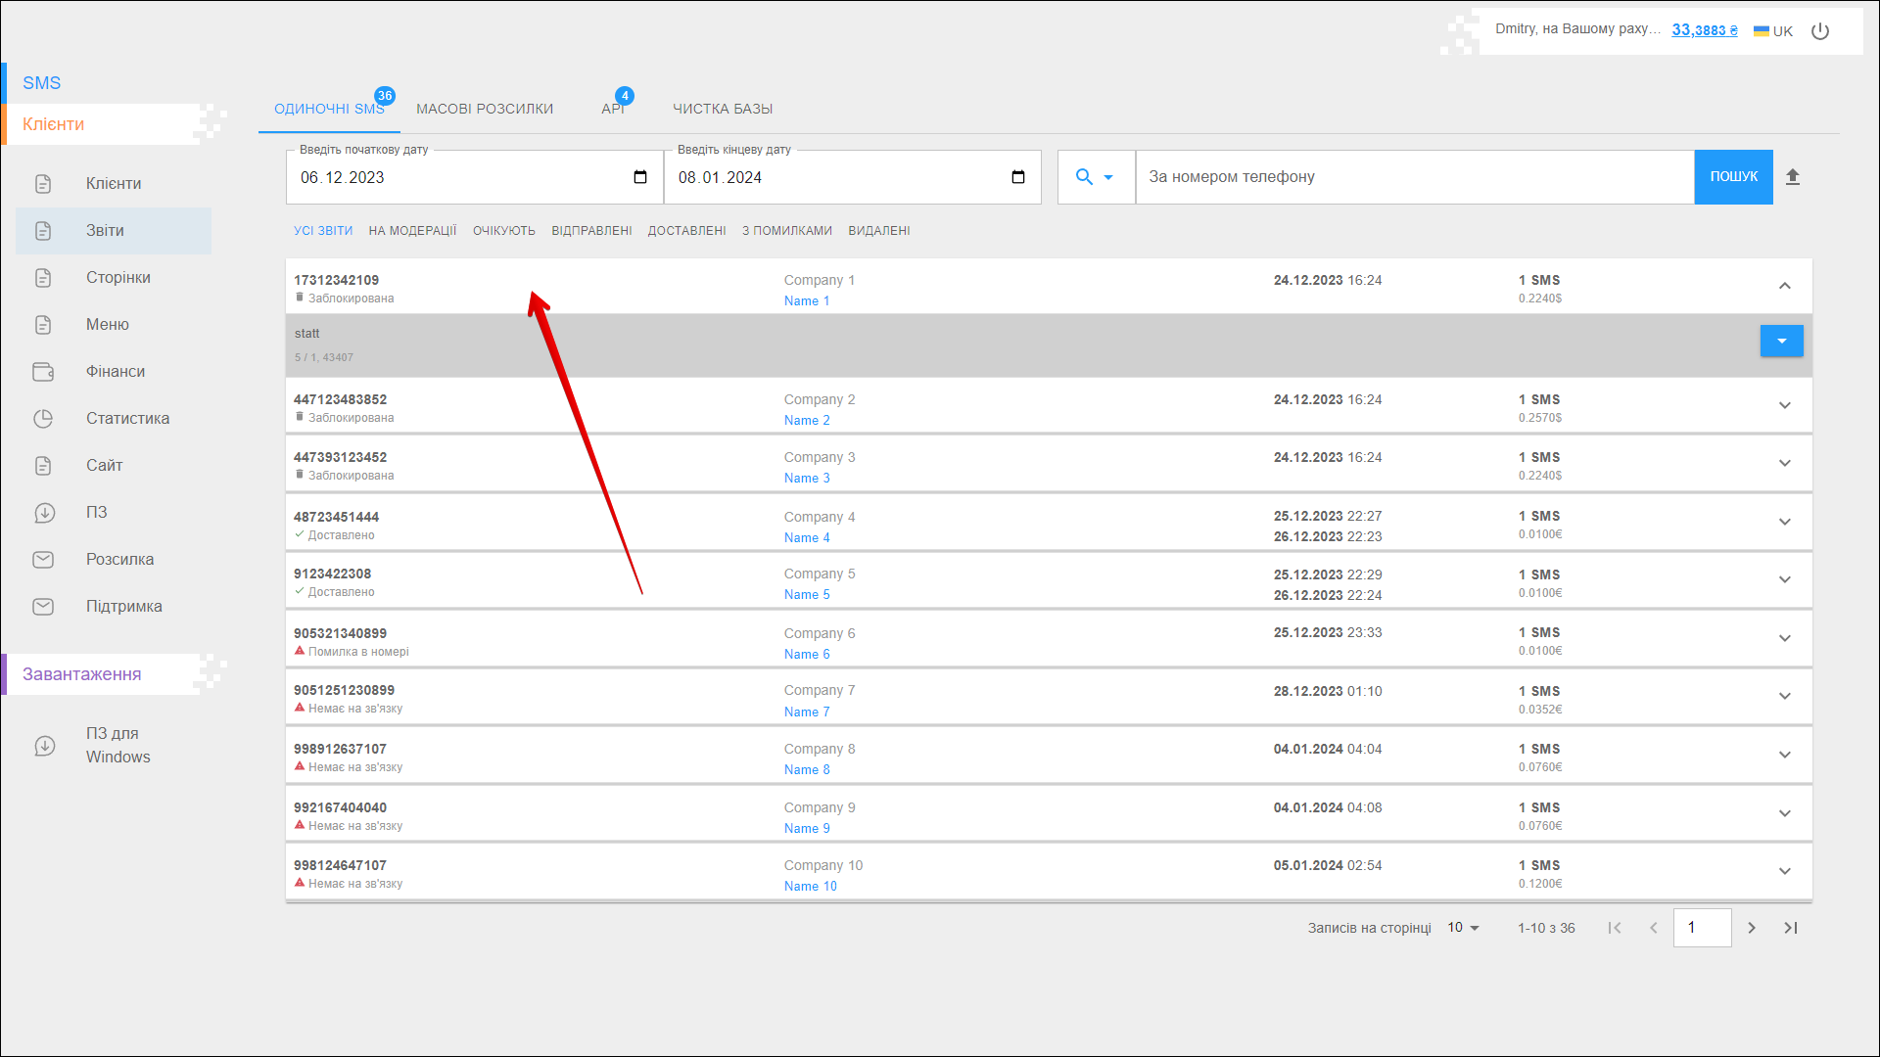The width and height of the screenshot is (1880, 1057).
Task: Go to last page icon
Action: 1791,928
